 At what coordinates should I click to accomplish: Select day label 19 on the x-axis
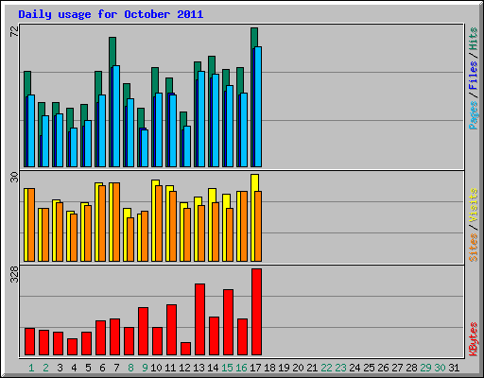tap(284, 368)
